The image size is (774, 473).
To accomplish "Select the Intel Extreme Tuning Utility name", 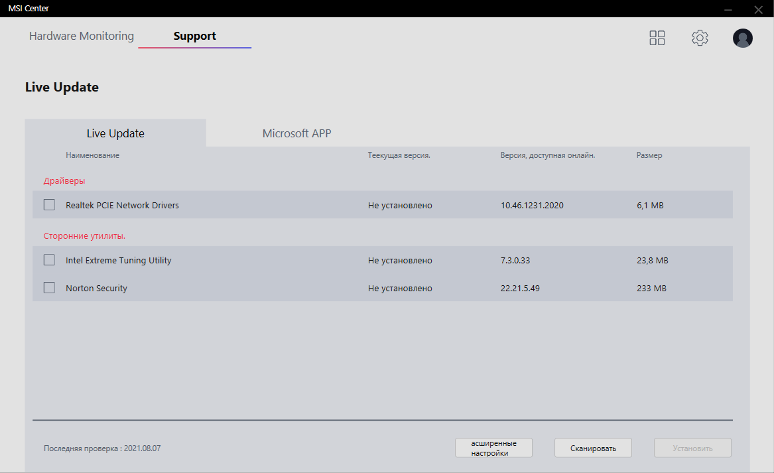I will (119, 260).
